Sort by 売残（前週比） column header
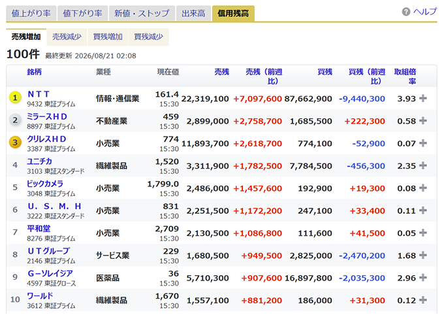Viewport: 444px width, 317px height. (264, 76)
